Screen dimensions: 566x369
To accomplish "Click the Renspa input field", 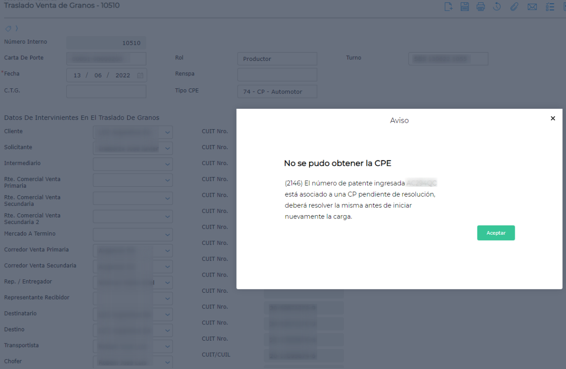I will click(277, 75).
